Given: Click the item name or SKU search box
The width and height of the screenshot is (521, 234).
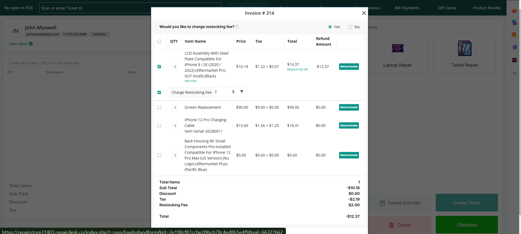Looking at the screenshot, I should click(x=79, y=63).
